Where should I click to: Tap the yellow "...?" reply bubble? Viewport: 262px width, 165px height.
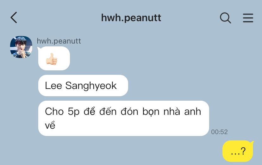(x=238, y=151)
